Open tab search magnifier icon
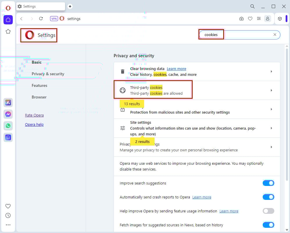 253,6
